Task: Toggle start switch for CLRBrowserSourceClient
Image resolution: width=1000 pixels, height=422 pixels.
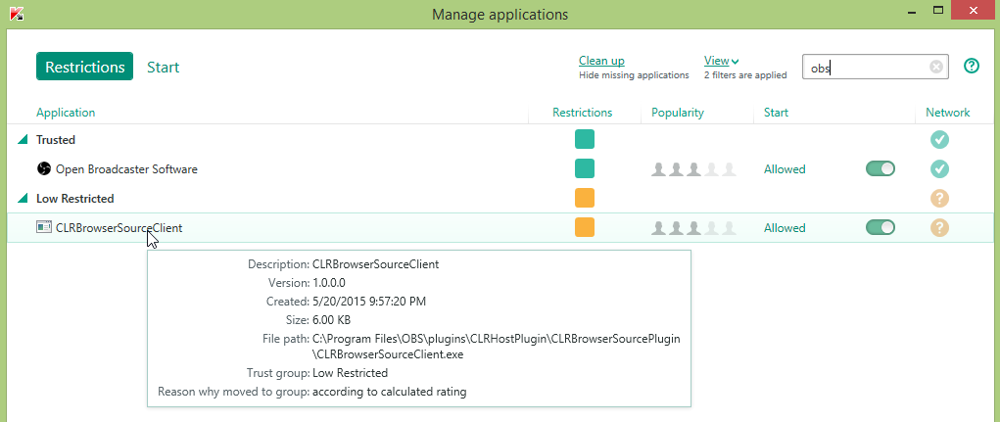Action: (x=881, y=227)
